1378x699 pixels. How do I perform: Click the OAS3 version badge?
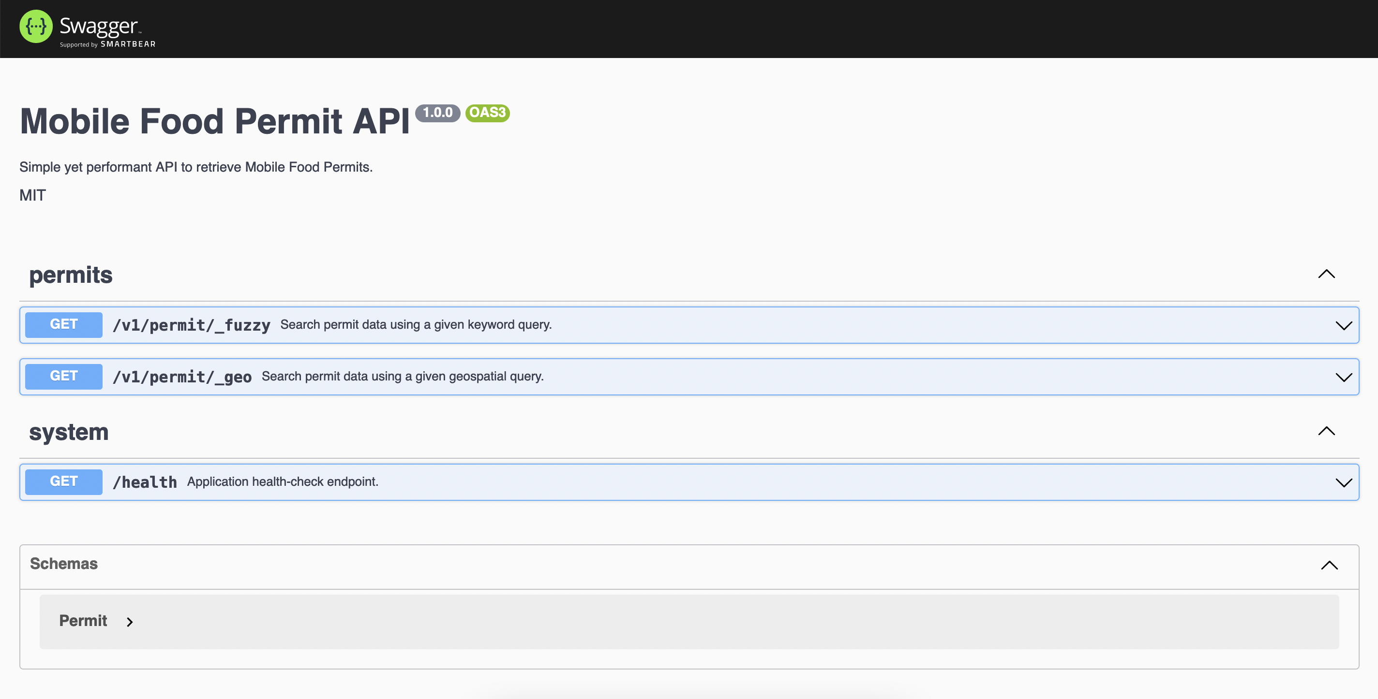point(487,113)
